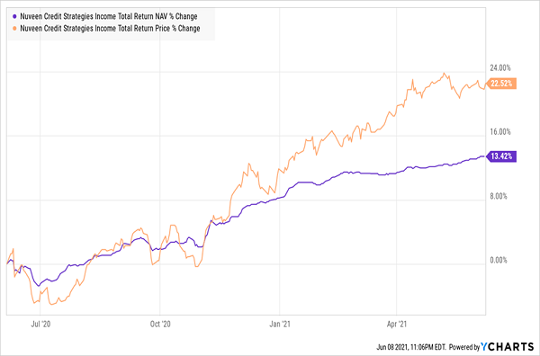Click the 'Powered by' text
Screen dimensions: 540x356
[464, 347]
